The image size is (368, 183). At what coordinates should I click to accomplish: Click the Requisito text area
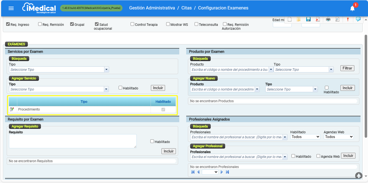point(73,141)
